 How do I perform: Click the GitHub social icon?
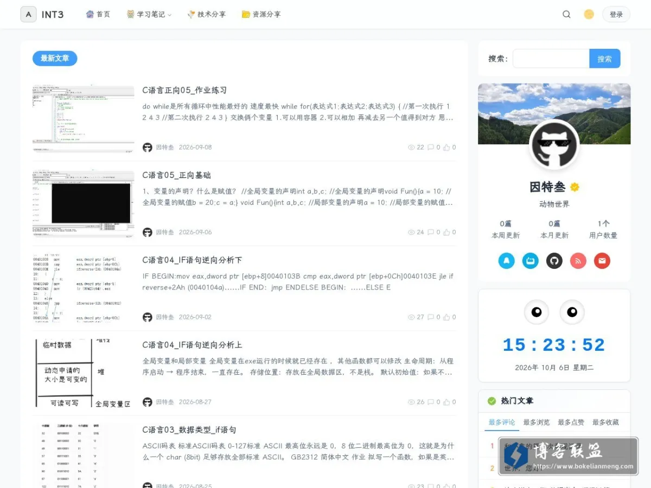[x=554, y=261]
